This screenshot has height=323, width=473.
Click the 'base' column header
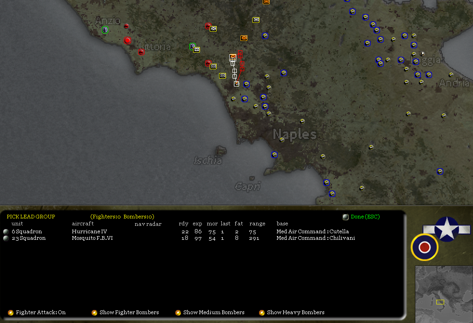[x=282, y=224]
